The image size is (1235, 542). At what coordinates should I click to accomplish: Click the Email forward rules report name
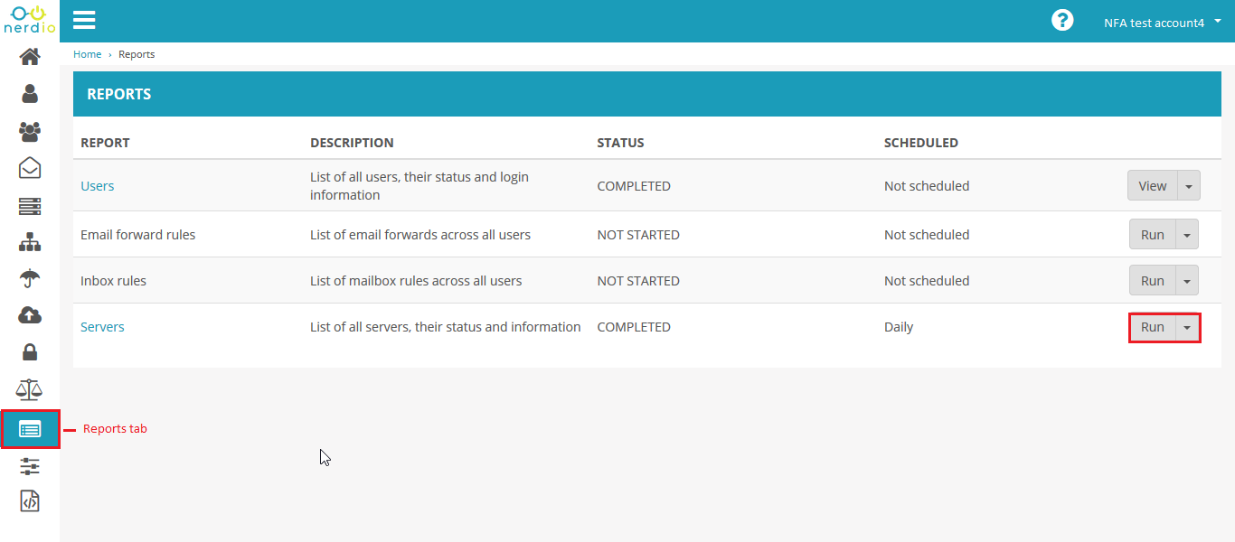pyautogui.click(x=137, y=235)
